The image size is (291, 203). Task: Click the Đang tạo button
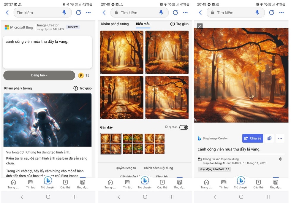39,75
